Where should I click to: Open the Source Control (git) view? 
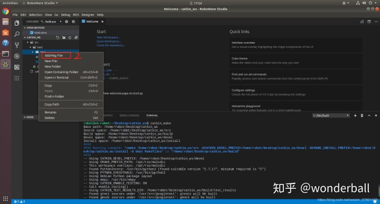(17, 45)
